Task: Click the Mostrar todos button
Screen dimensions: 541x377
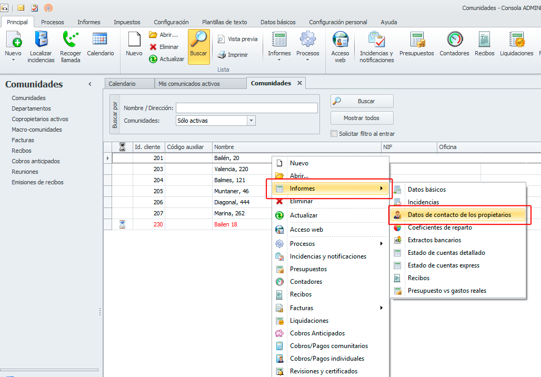Action: [x=362, y=118]
